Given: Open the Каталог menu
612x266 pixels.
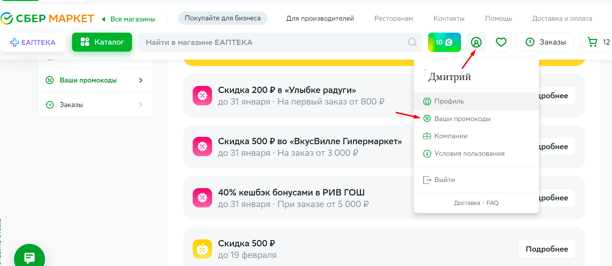Looking at the screenshot, I should [x=102, y=42].
